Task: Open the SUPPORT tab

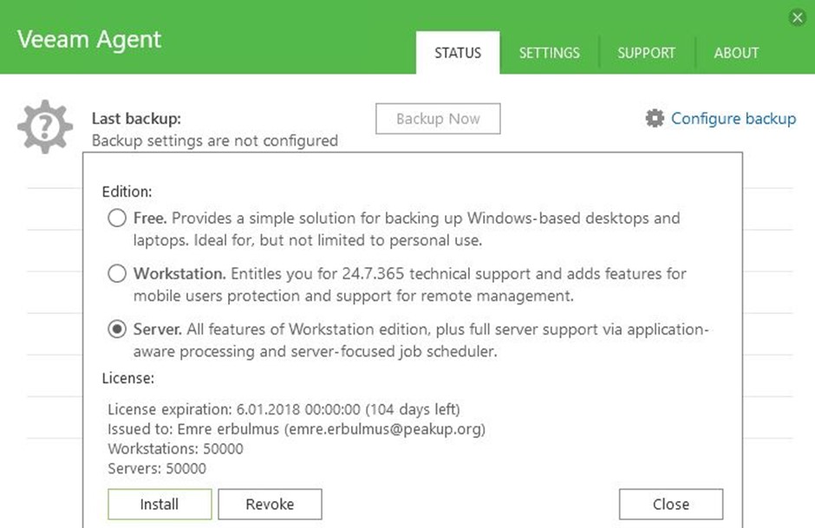Action: click(x=647, y=53)
